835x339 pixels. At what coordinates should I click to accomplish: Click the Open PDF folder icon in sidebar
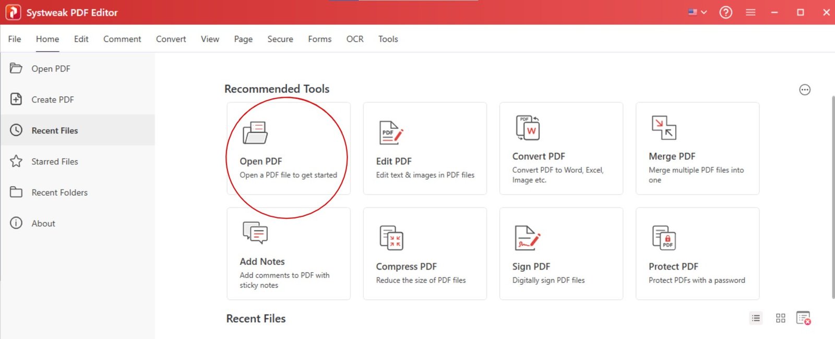[x=16, y=68]
